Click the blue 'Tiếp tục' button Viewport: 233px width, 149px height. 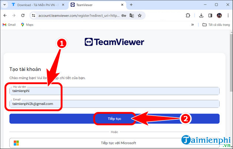114,119
